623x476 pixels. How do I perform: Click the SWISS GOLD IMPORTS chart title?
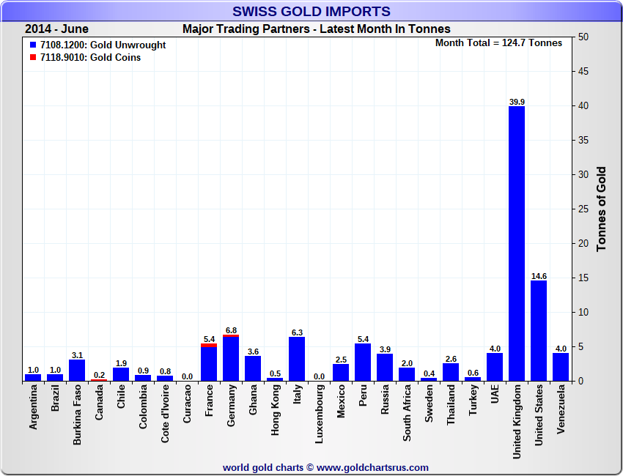click(x=311, y=11)
